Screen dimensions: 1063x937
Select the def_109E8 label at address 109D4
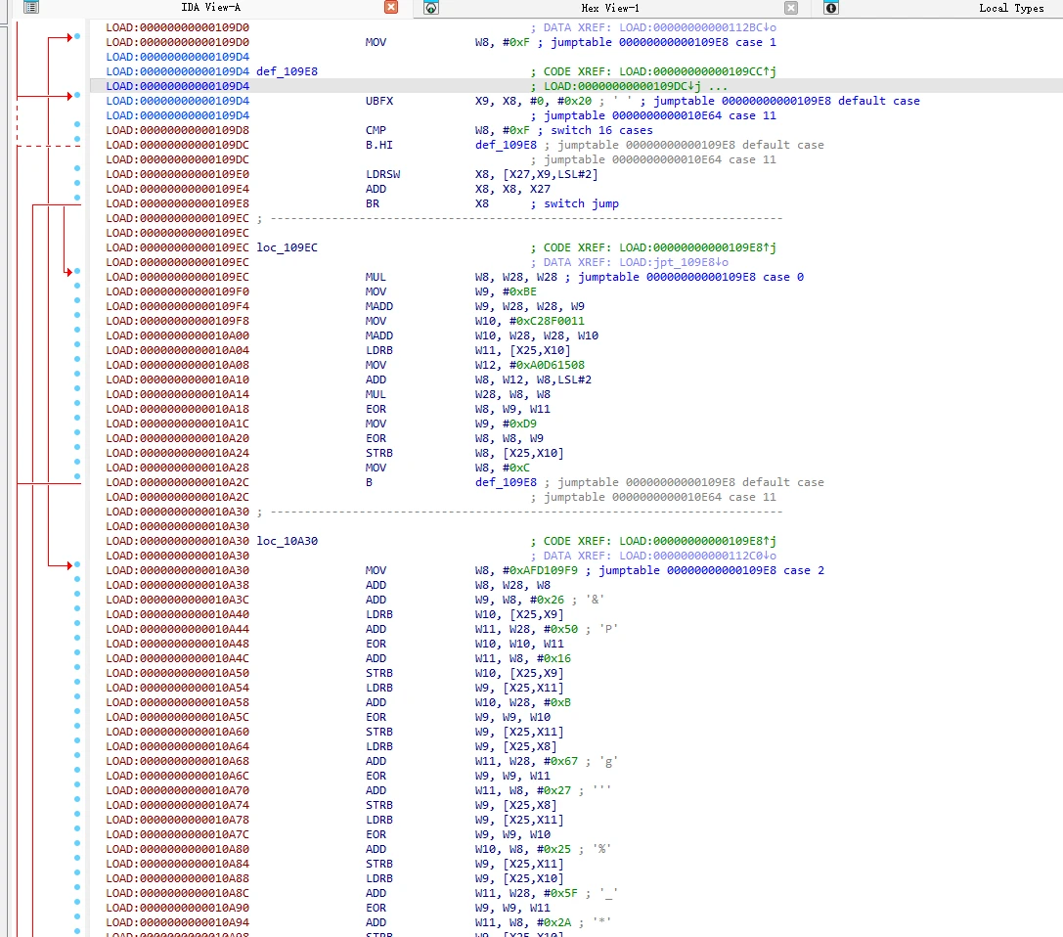point(287,71)
